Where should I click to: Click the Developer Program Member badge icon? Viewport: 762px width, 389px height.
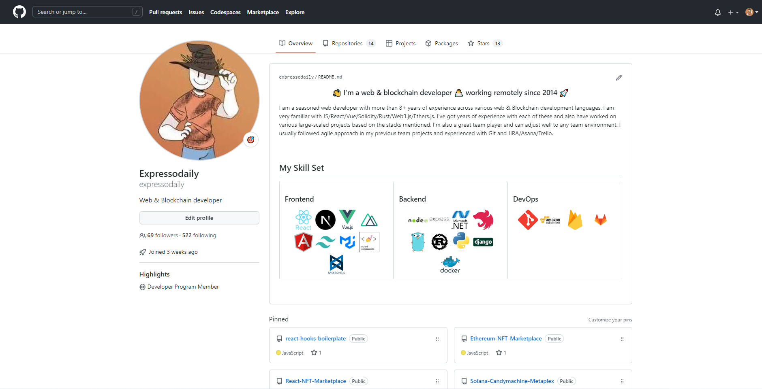(x=142, y=287)
